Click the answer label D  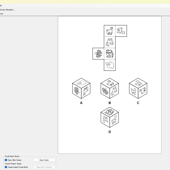click(110, 132)
